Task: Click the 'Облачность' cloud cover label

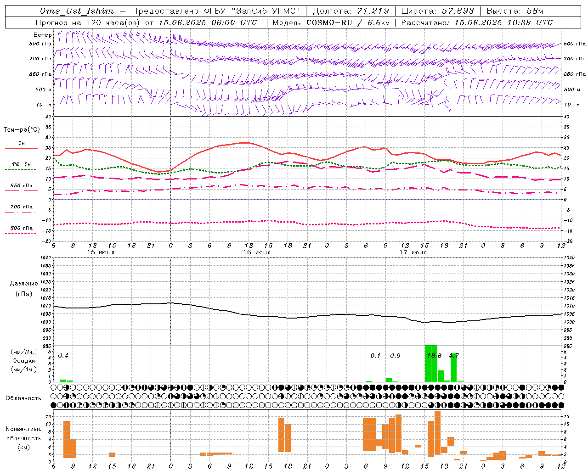Action: pyautogui.click(x=23, y=398)
